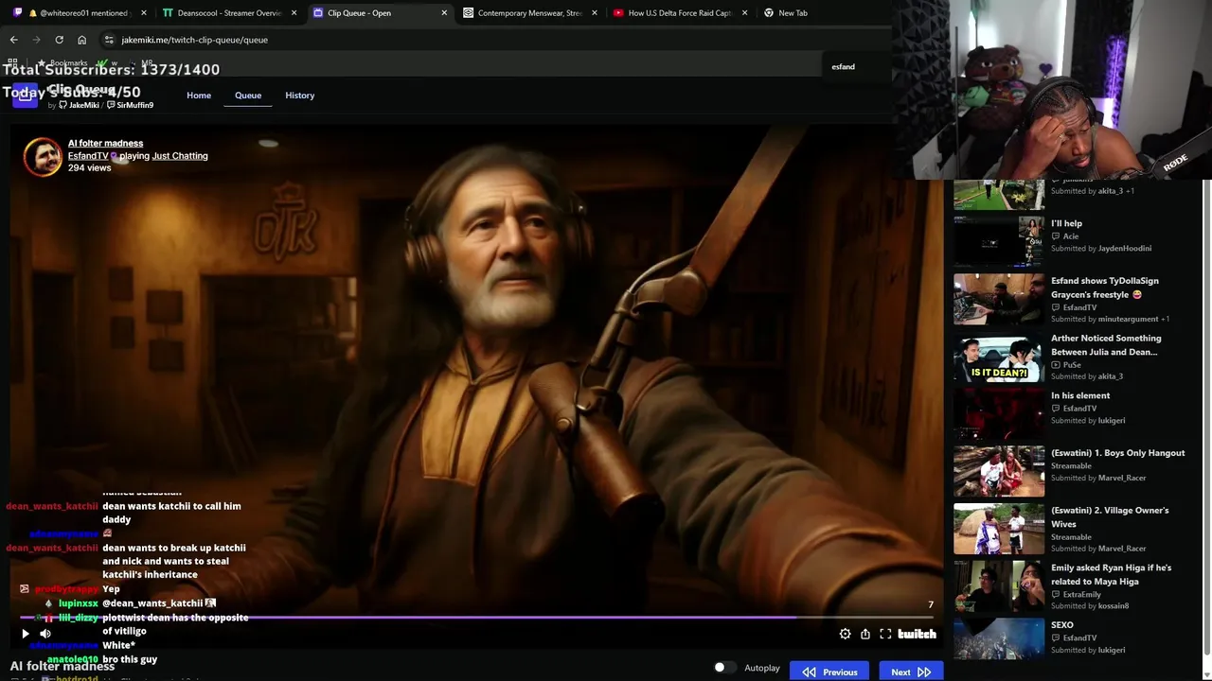
Task: Click the site info icon in address bar
Action: (x=109, y=40)
